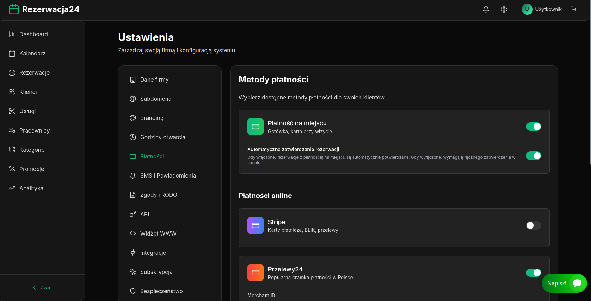Click the API key icon in settings menu
591x301 pixels.
(132, 214)
